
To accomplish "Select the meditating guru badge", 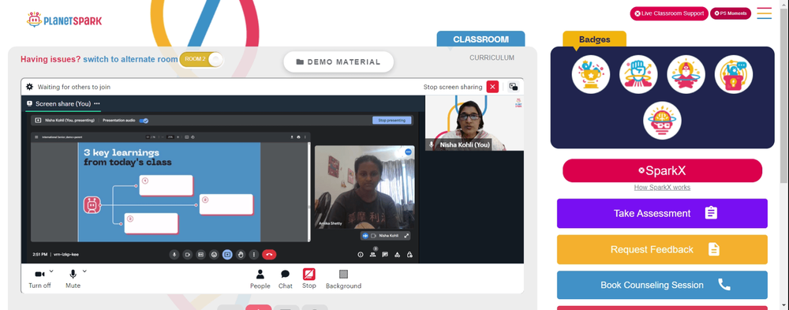I will click(686, 74).
